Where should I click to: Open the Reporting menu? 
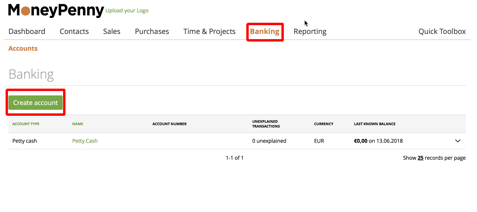pyautogui.click(x=310, y=31)
